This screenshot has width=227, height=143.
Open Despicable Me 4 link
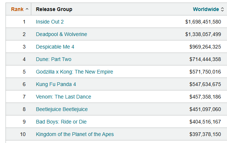tap(55, 47)
